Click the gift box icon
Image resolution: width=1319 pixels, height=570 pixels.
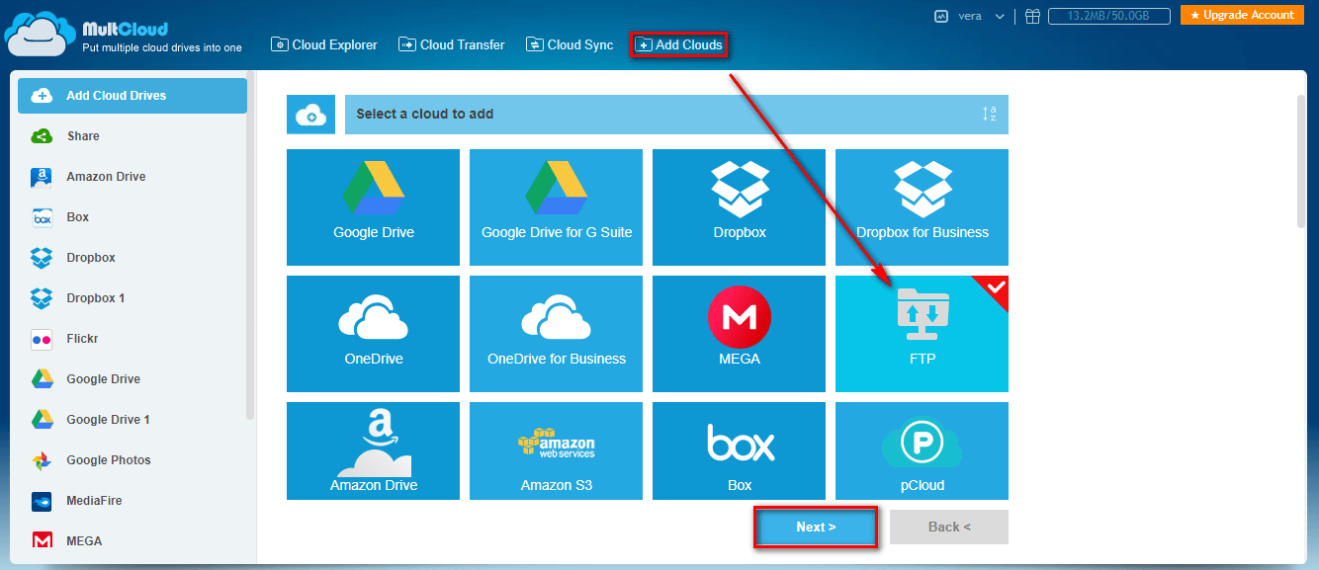pyautogui.click(x=1032, y=16)
